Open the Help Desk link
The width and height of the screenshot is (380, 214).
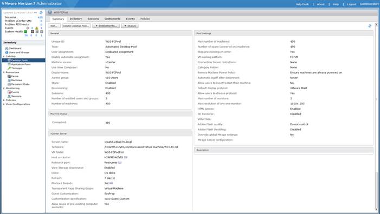click(302, 4)
